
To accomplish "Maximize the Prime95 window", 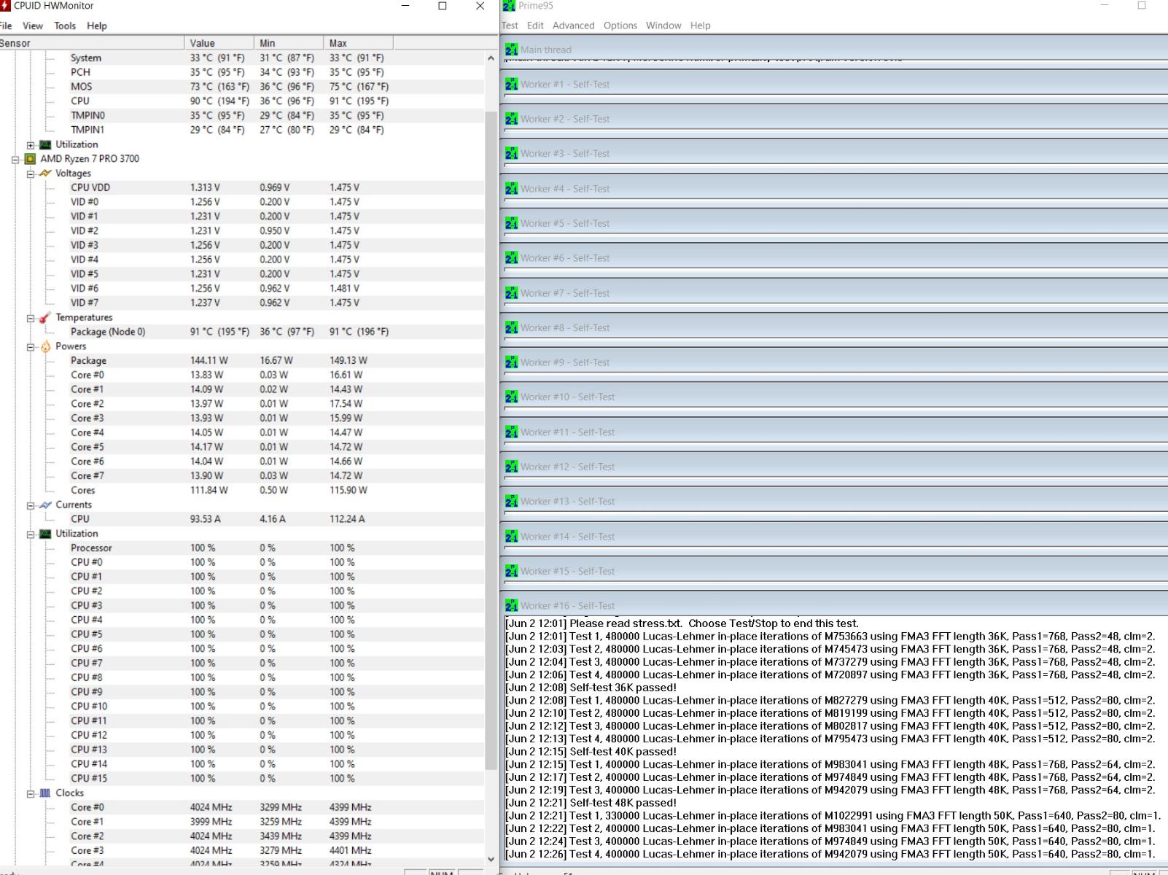I will (1142, 6).
